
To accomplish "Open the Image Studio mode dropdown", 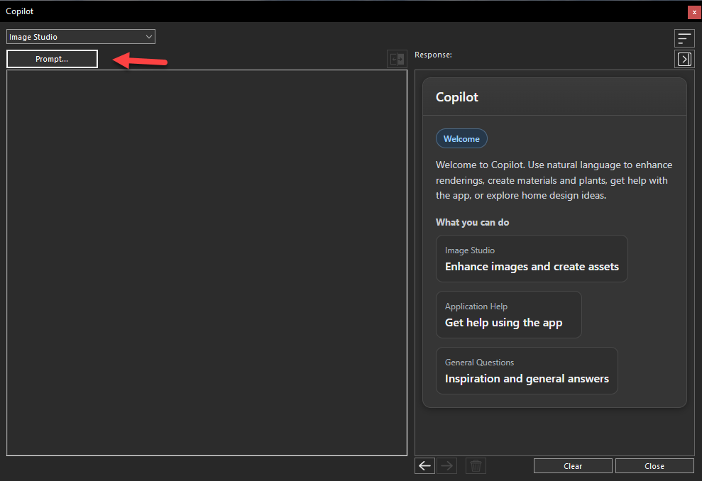I will [x=81, y=37].
